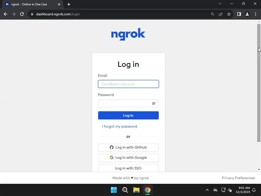Open a new browser tab
This screenshot has width=261, height=196.
pyautogui.click(x=69, y=4)
